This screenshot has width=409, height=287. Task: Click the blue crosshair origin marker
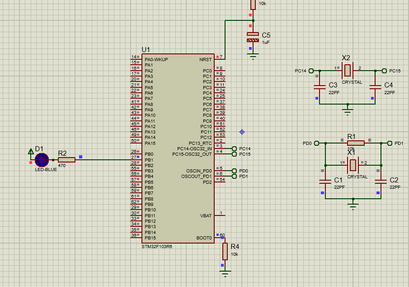click(241, 131)
